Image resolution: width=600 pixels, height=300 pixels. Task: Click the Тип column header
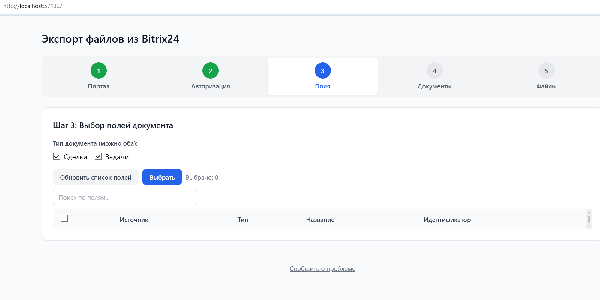pyautogui.click(x=243, y=220)
